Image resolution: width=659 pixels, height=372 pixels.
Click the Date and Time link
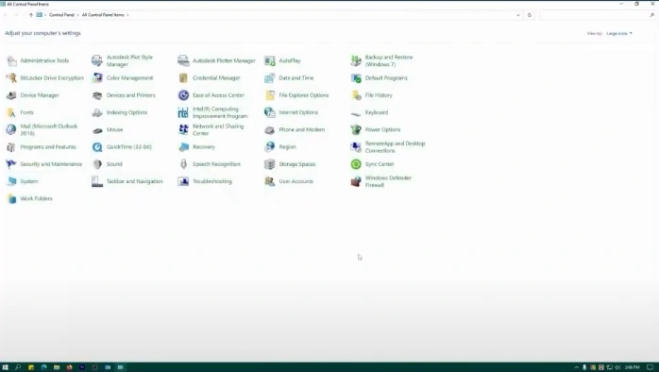[x=296, y=78]
